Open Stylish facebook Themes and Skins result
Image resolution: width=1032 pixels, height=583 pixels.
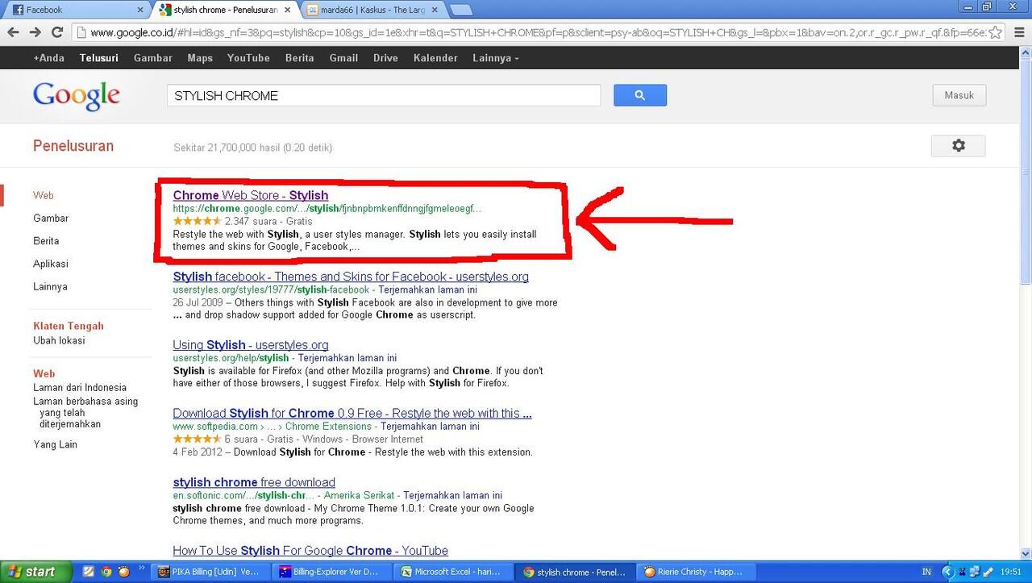pyautogui.click(x=351, y=277)
